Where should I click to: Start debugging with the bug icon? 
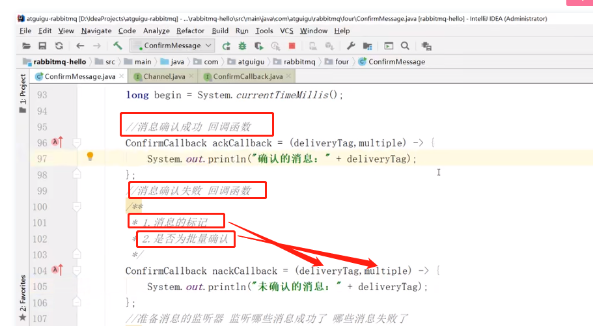click(242, 46)
